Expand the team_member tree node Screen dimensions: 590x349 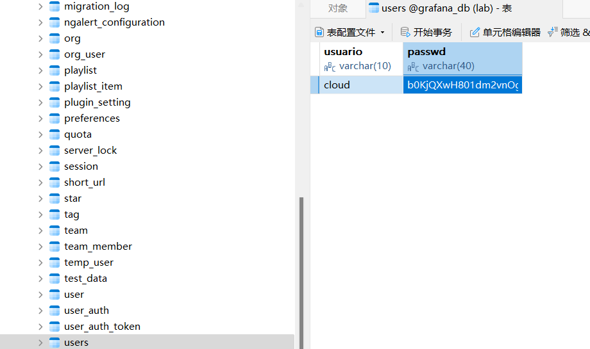point(40,247)
